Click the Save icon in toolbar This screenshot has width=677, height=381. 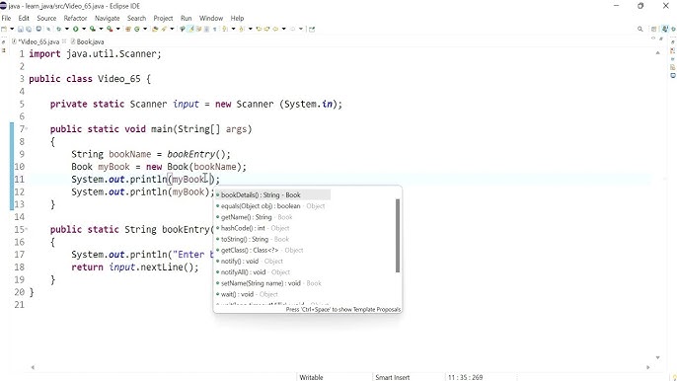[21, 29]
